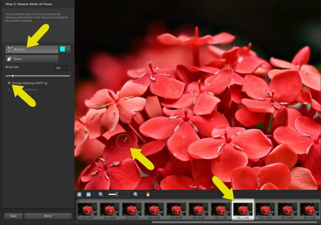Select the Eraser tool
The width and height of the screenshot is (321, 225).
[x=31, y=59]
